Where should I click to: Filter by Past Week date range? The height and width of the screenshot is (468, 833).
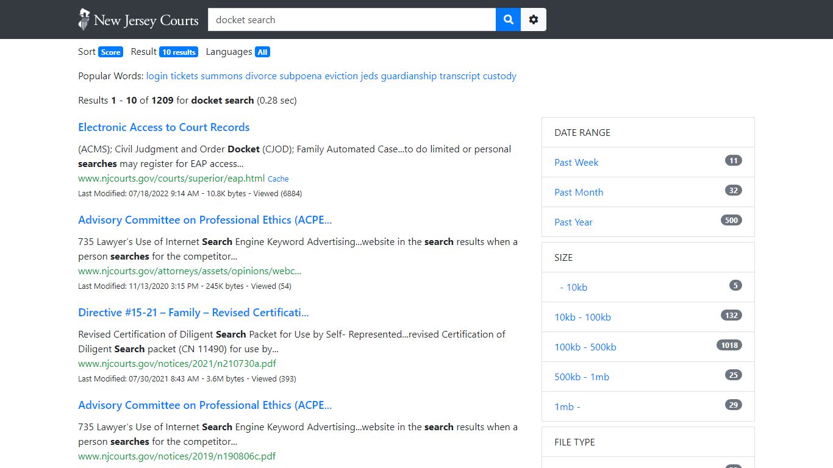pos(576,162)
